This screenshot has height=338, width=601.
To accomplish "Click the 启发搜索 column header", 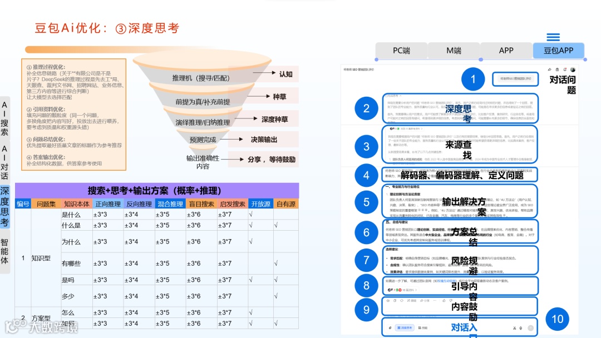I will point(233,204).
